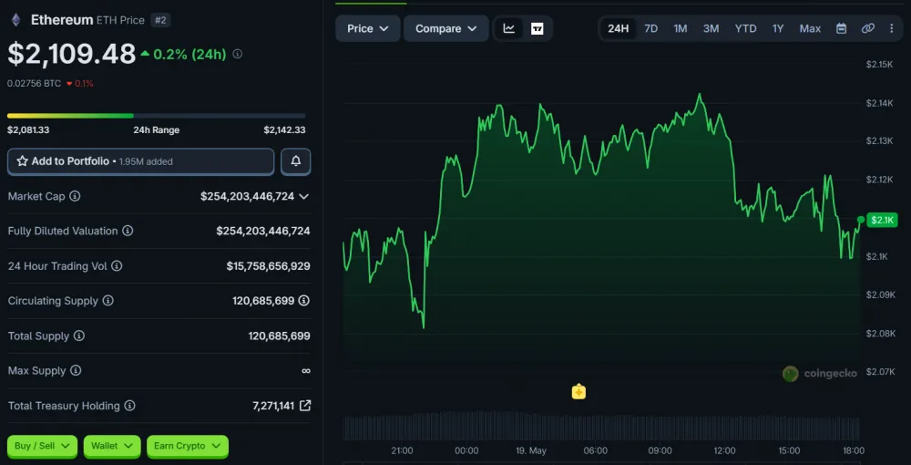This screenshot has width=911, height=465.
Task: Open the Earn Crypto dropdown
Action: [x=187, y=446]
